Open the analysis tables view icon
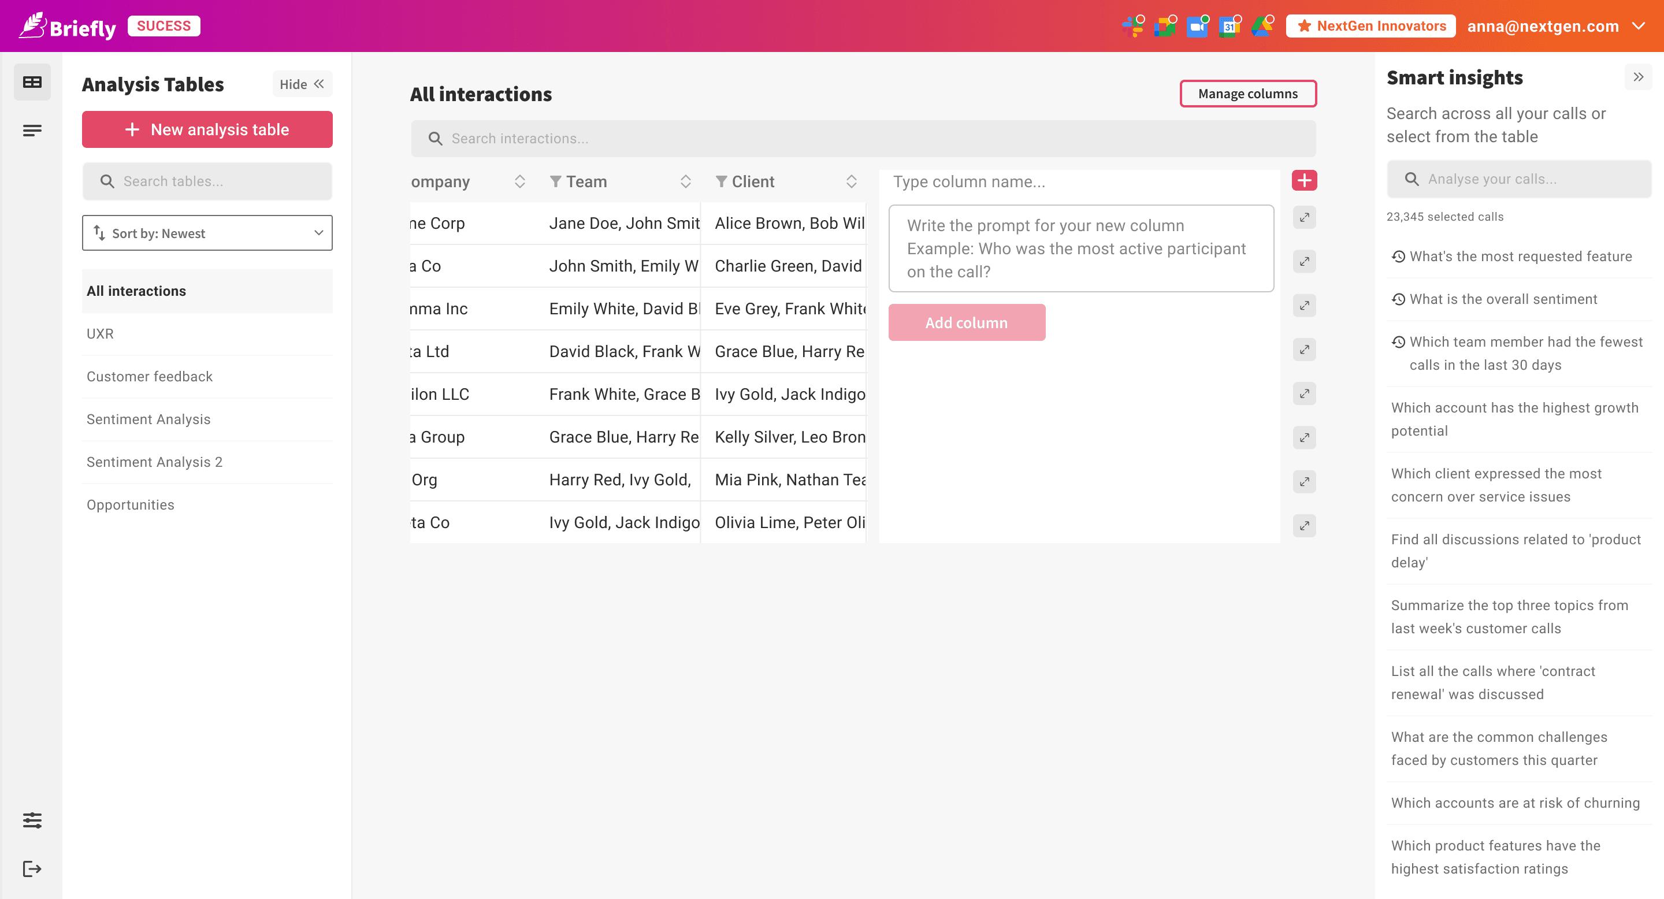 pos(32,82)
